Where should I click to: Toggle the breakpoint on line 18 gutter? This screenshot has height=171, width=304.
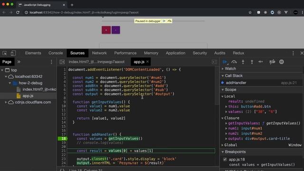point(62,138)
